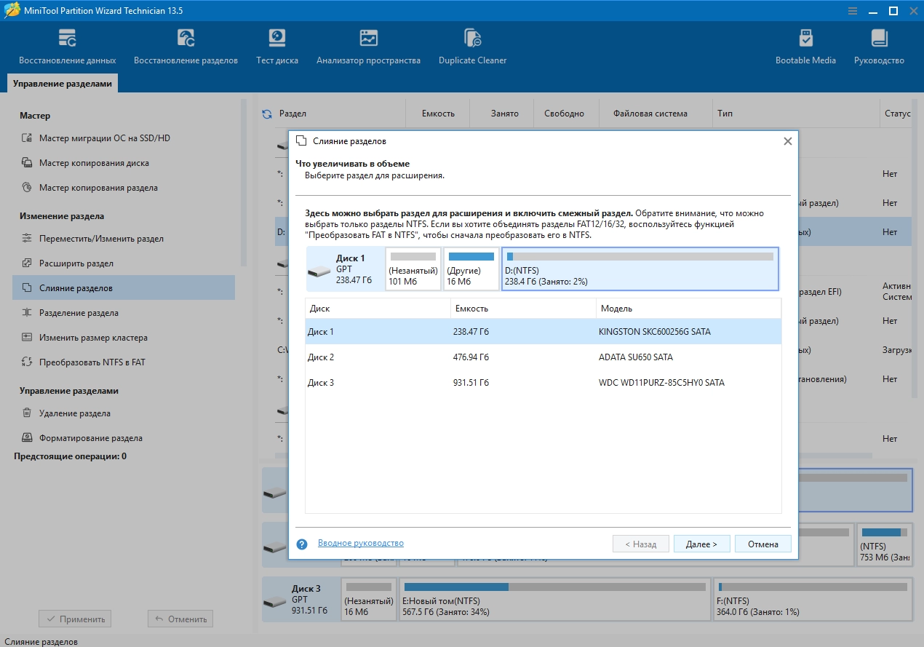Open the hamburger menu in the title bar
This screenshot has width=924, height=647.
[x=853, y=11]
